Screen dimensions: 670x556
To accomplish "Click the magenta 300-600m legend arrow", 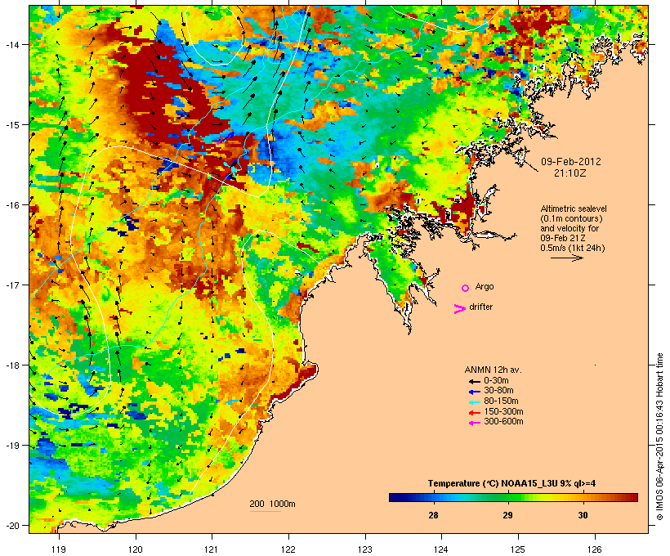I will (474, 423).
